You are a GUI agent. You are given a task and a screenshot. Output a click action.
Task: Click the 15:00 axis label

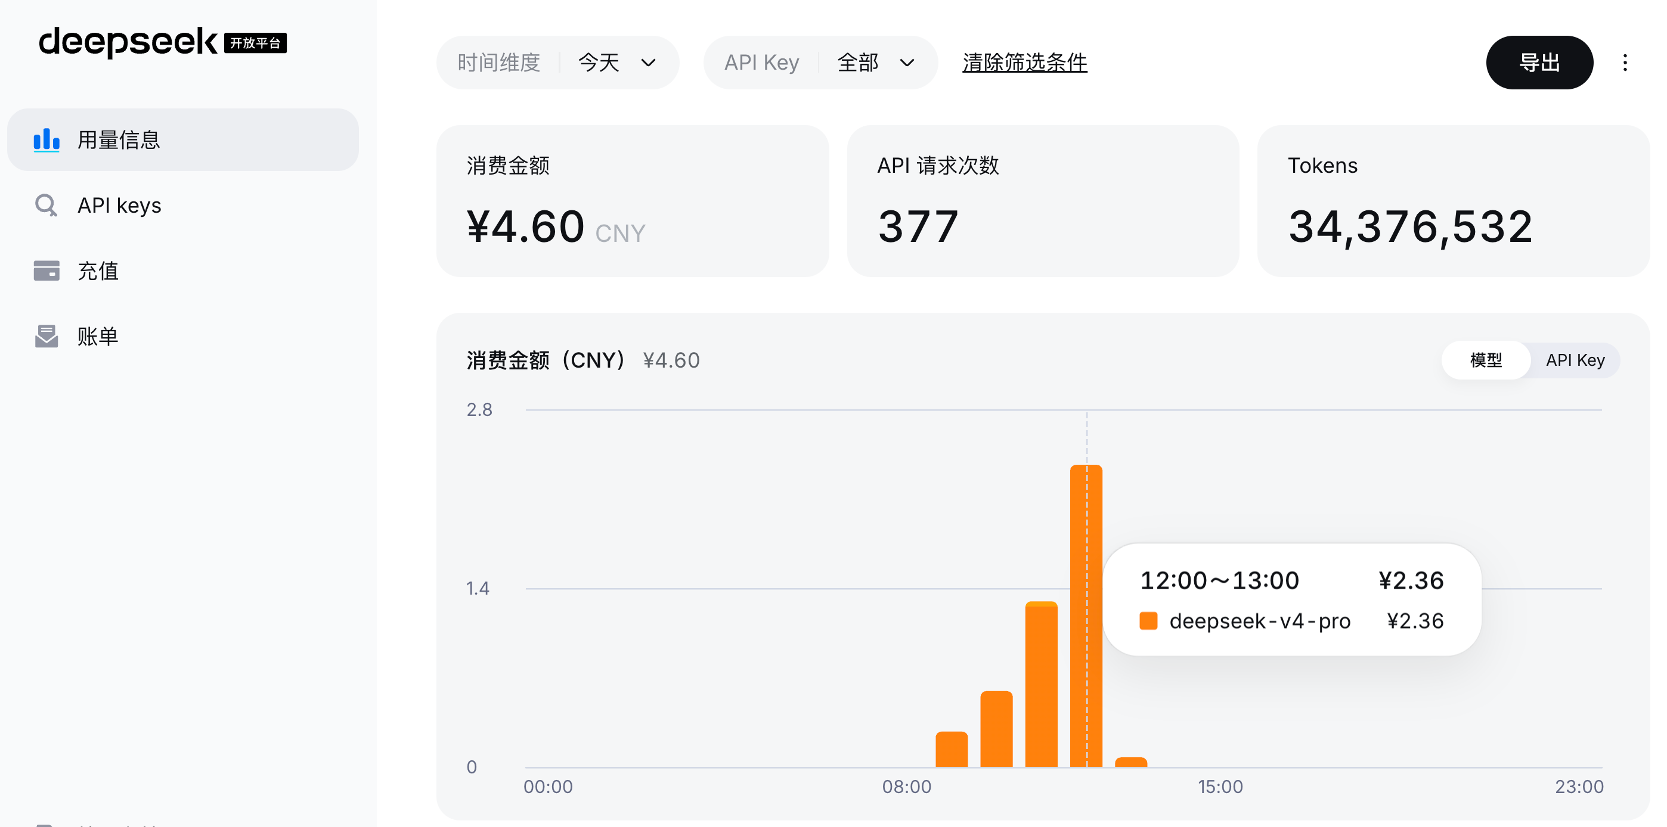coord(1220,786)
